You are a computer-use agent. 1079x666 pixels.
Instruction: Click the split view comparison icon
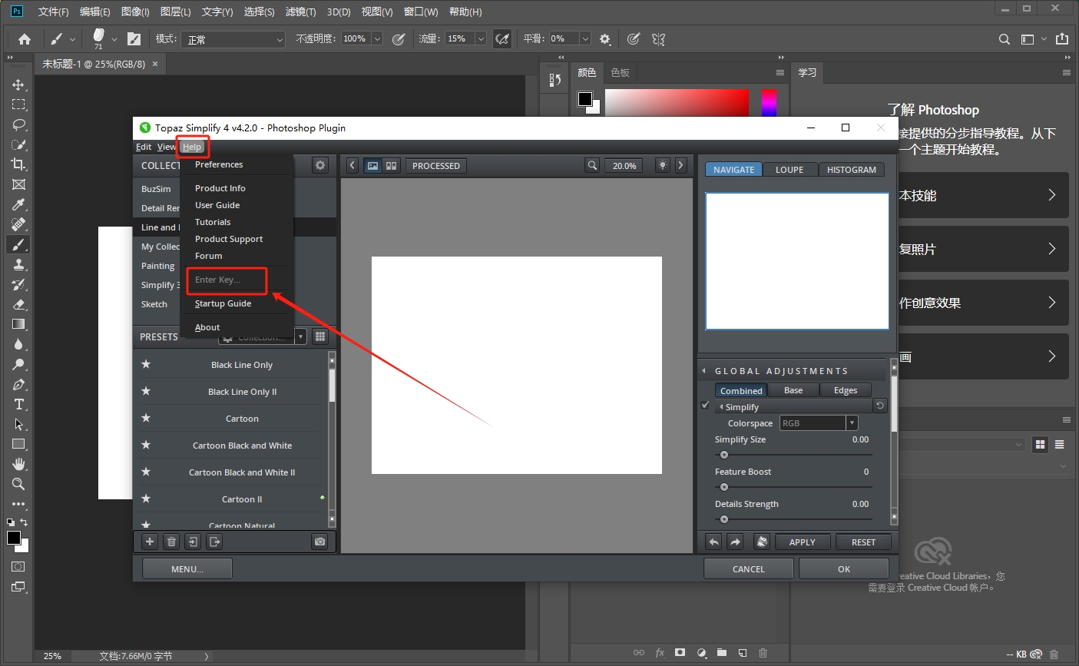(391, 165)
